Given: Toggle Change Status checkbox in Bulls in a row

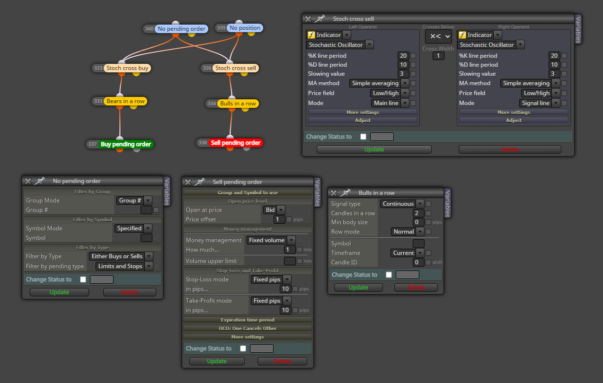Looking at the screenshot, I should pyautogui.click(x=389, y=275).
